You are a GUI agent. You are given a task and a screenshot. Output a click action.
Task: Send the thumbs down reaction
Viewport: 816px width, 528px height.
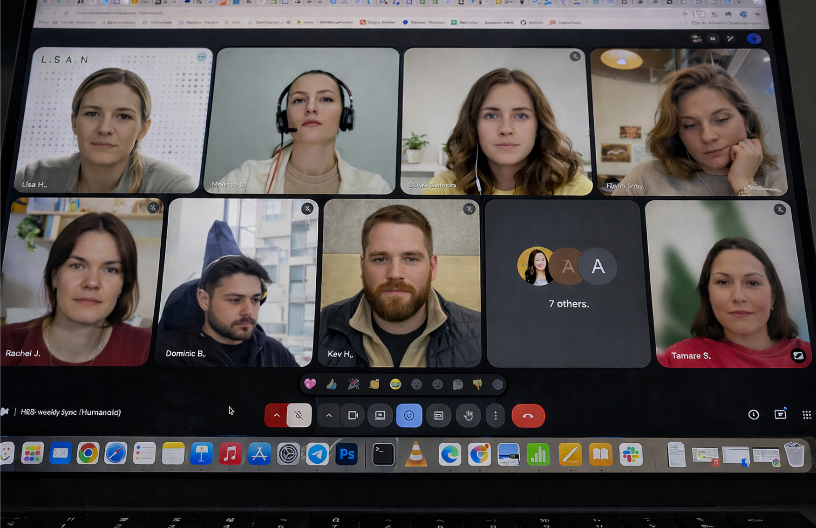477,384
